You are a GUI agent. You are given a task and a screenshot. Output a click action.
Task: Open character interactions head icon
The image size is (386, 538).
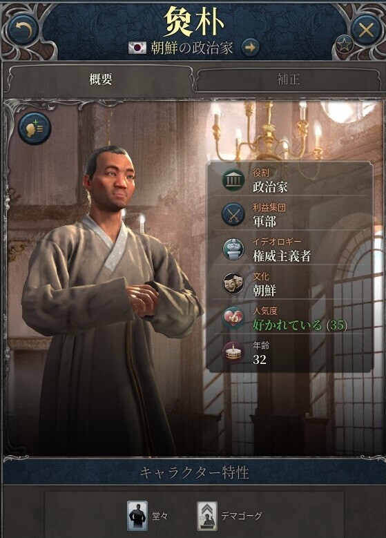35,128
